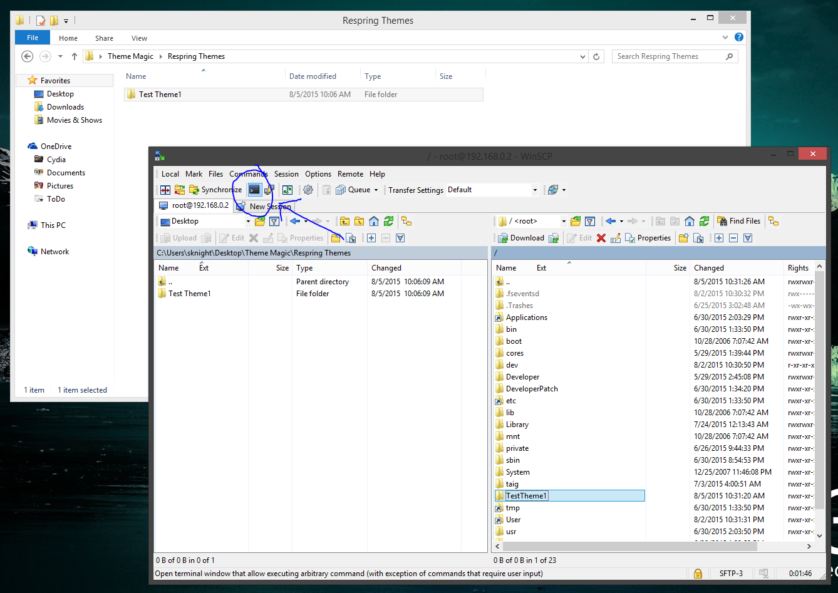
Task: Open the Commands menu in WinSCP
Action: pos(249,174)
